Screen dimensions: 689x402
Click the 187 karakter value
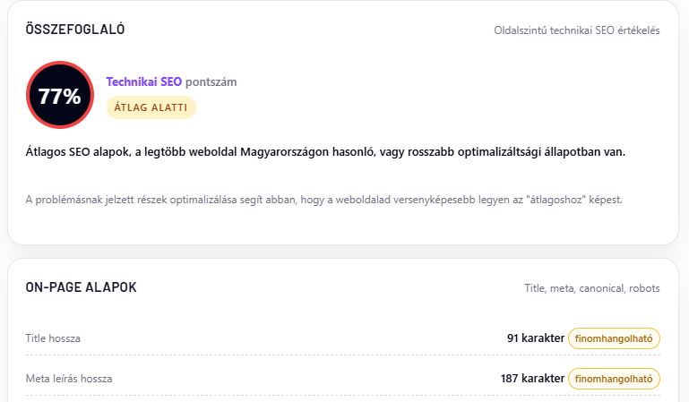coord(532,379)
